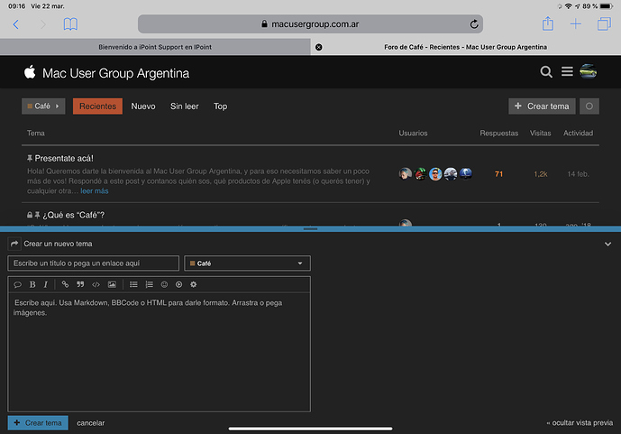Select the Nuevo filter

point(143,106)
